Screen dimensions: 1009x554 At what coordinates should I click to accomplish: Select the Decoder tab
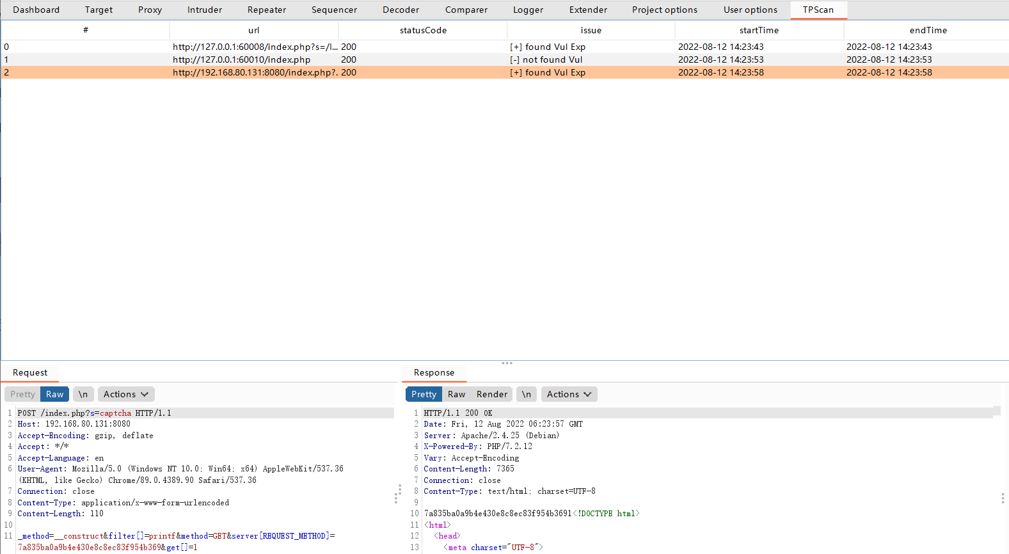(401, 10)
